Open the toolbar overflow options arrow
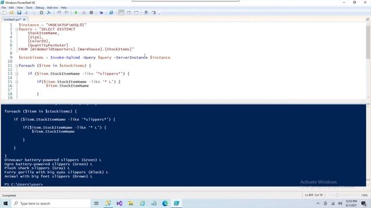 coord(159,14)
